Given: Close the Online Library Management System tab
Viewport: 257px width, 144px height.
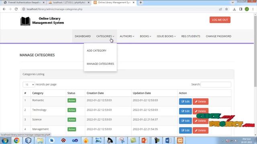Looking at the screenshot, I should coord(134,2).
